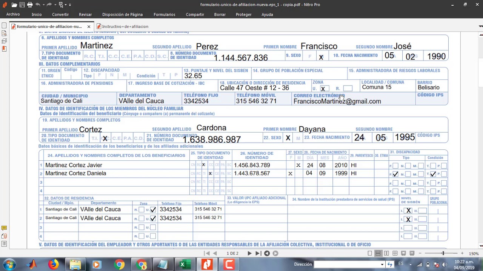Undo the last action
This screenshot has width=483, height=271.
tap(38, 5)
